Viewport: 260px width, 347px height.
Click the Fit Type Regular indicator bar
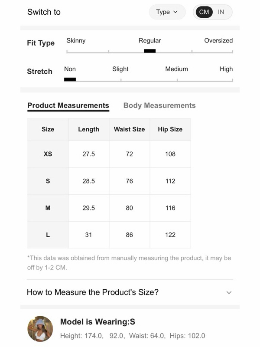click(149, 51)
